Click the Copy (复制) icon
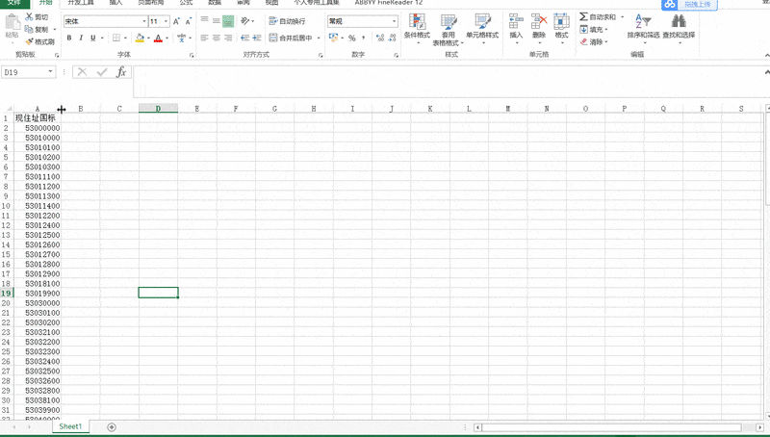Viewport: 770px width, 437px height. click(x=29, y=30)
